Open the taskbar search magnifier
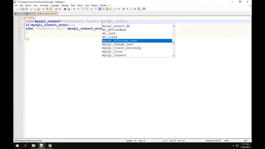 (x=25, y=146)
